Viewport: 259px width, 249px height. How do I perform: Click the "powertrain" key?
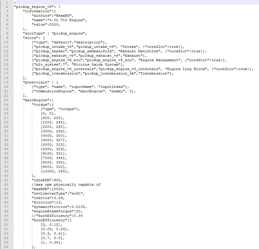click(36, 82)
